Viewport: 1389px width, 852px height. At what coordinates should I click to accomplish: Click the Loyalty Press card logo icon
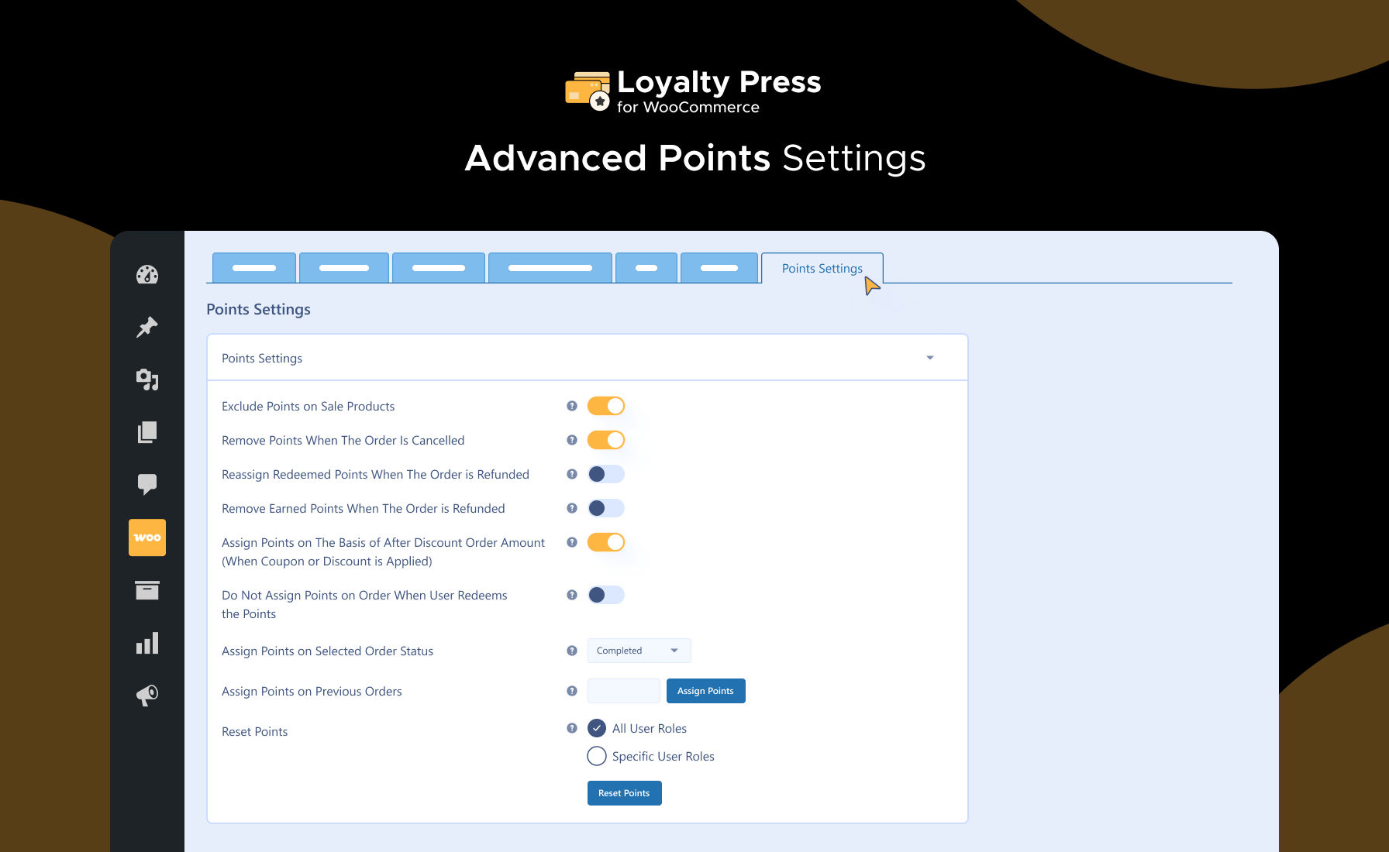(588, 91)
